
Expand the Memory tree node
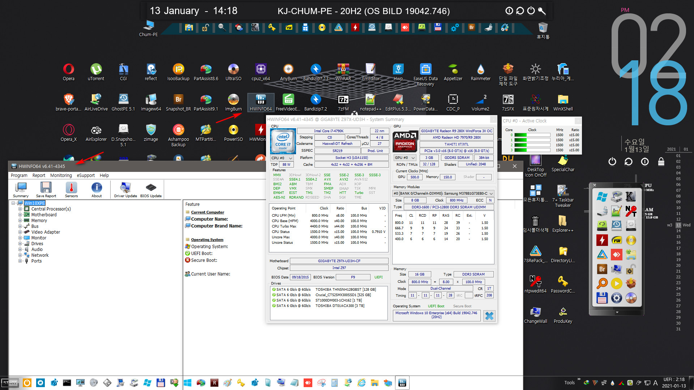pyautogui.click(x=20, y=221)
